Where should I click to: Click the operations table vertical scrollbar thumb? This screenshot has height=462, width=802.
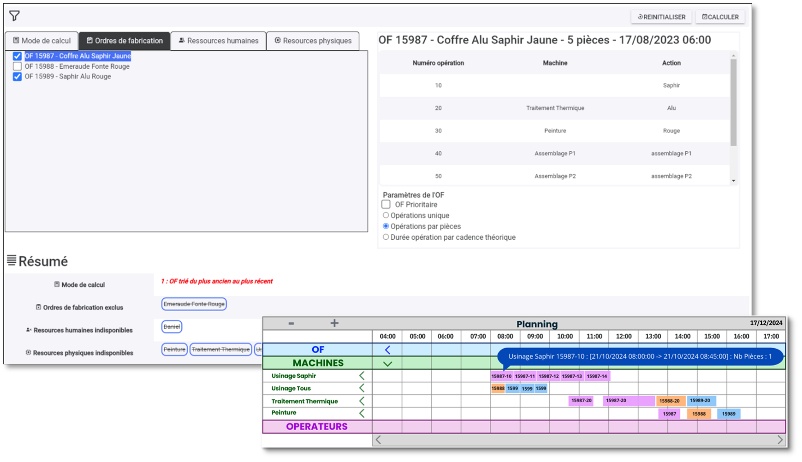[x=733, y=103]
